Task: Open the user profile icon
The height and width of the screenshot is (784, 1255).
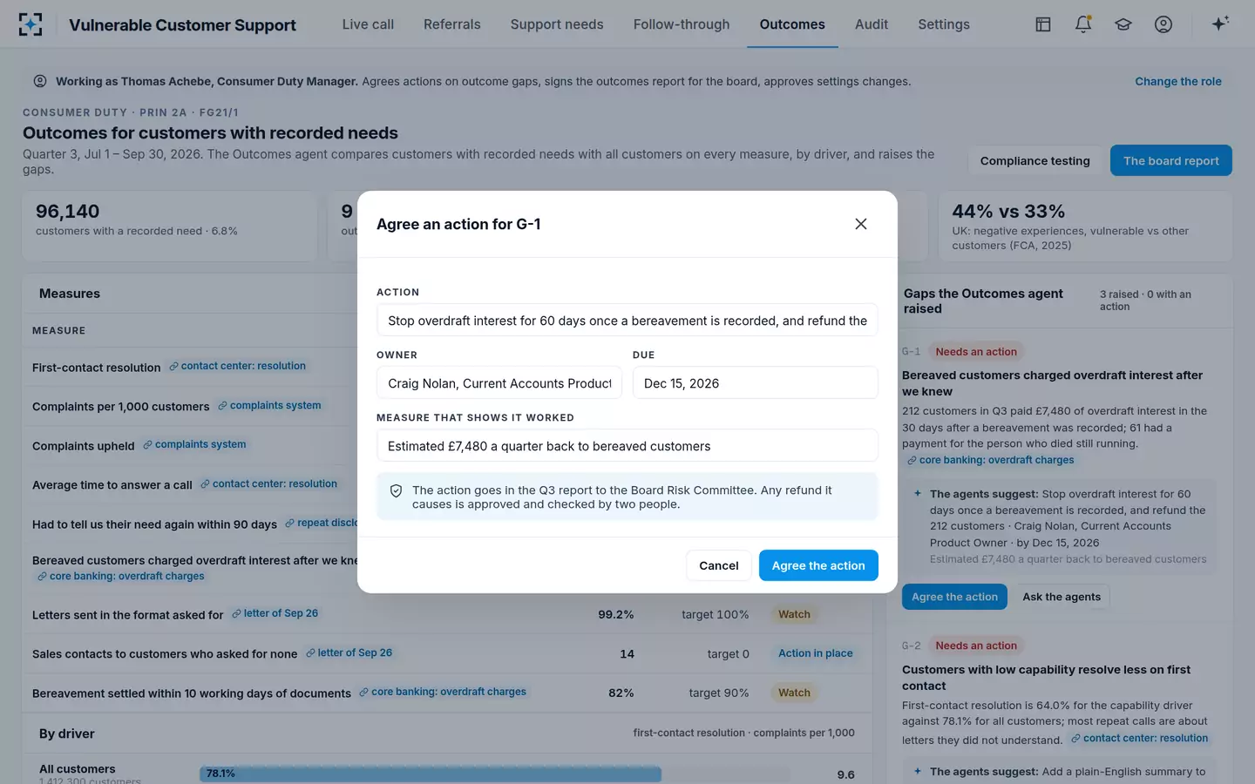Action: coord(1163,24)
